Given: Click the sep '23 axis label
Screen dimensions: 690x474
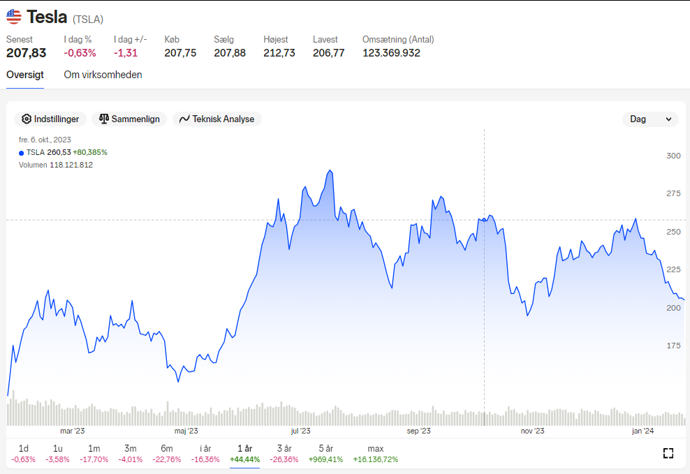Looking at the screenshot, I should tap(418, 431).
